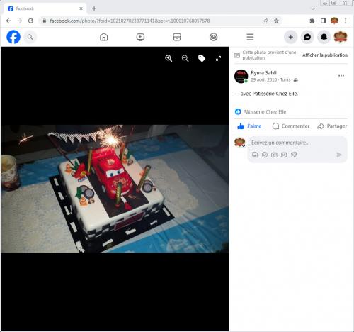354x332 pixels.
Task: Click the Create plus button
Action: 291,37
